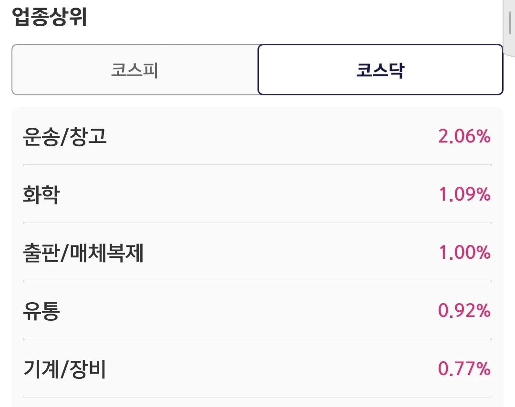
Task: Click the 2.06% change value
Action: coord(464,136)
